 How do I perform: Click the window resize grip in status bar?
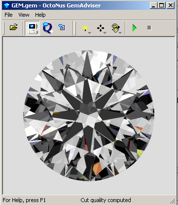click(172, 201)
